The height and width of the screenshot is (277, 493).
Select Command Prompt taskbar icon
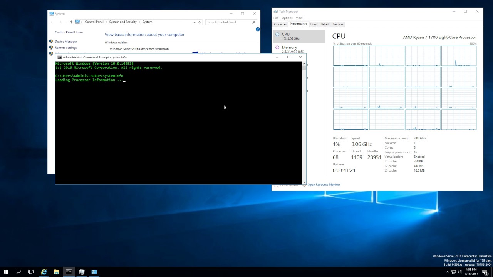coord(69,272)
